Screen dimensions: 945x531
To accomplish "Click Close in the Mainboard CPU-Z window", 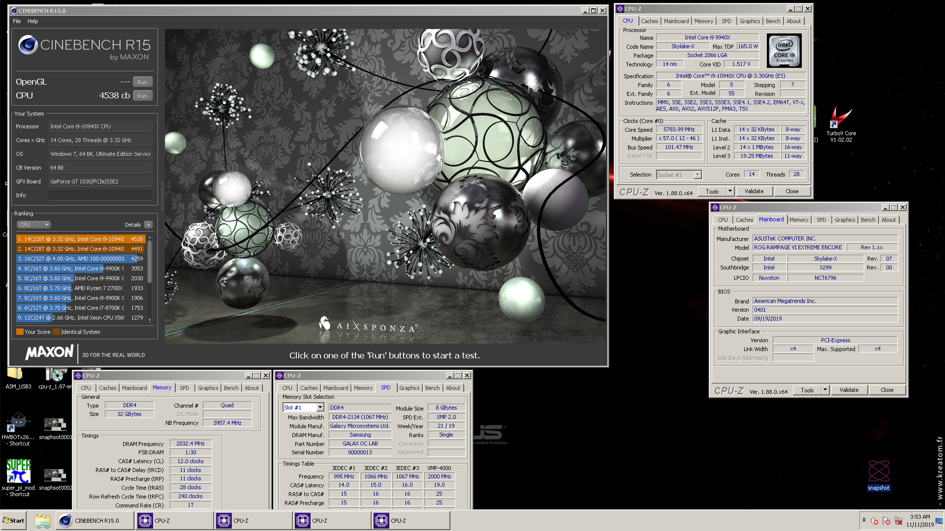I will 887,390.
